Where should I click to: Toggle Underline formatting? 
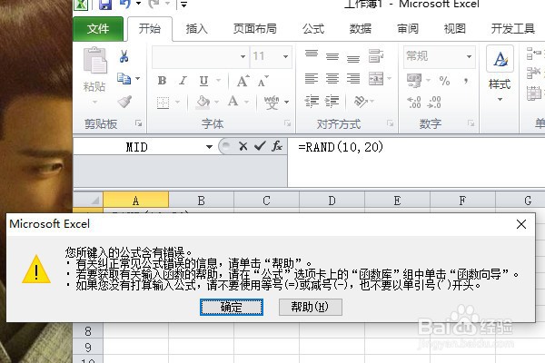(203, 81)
